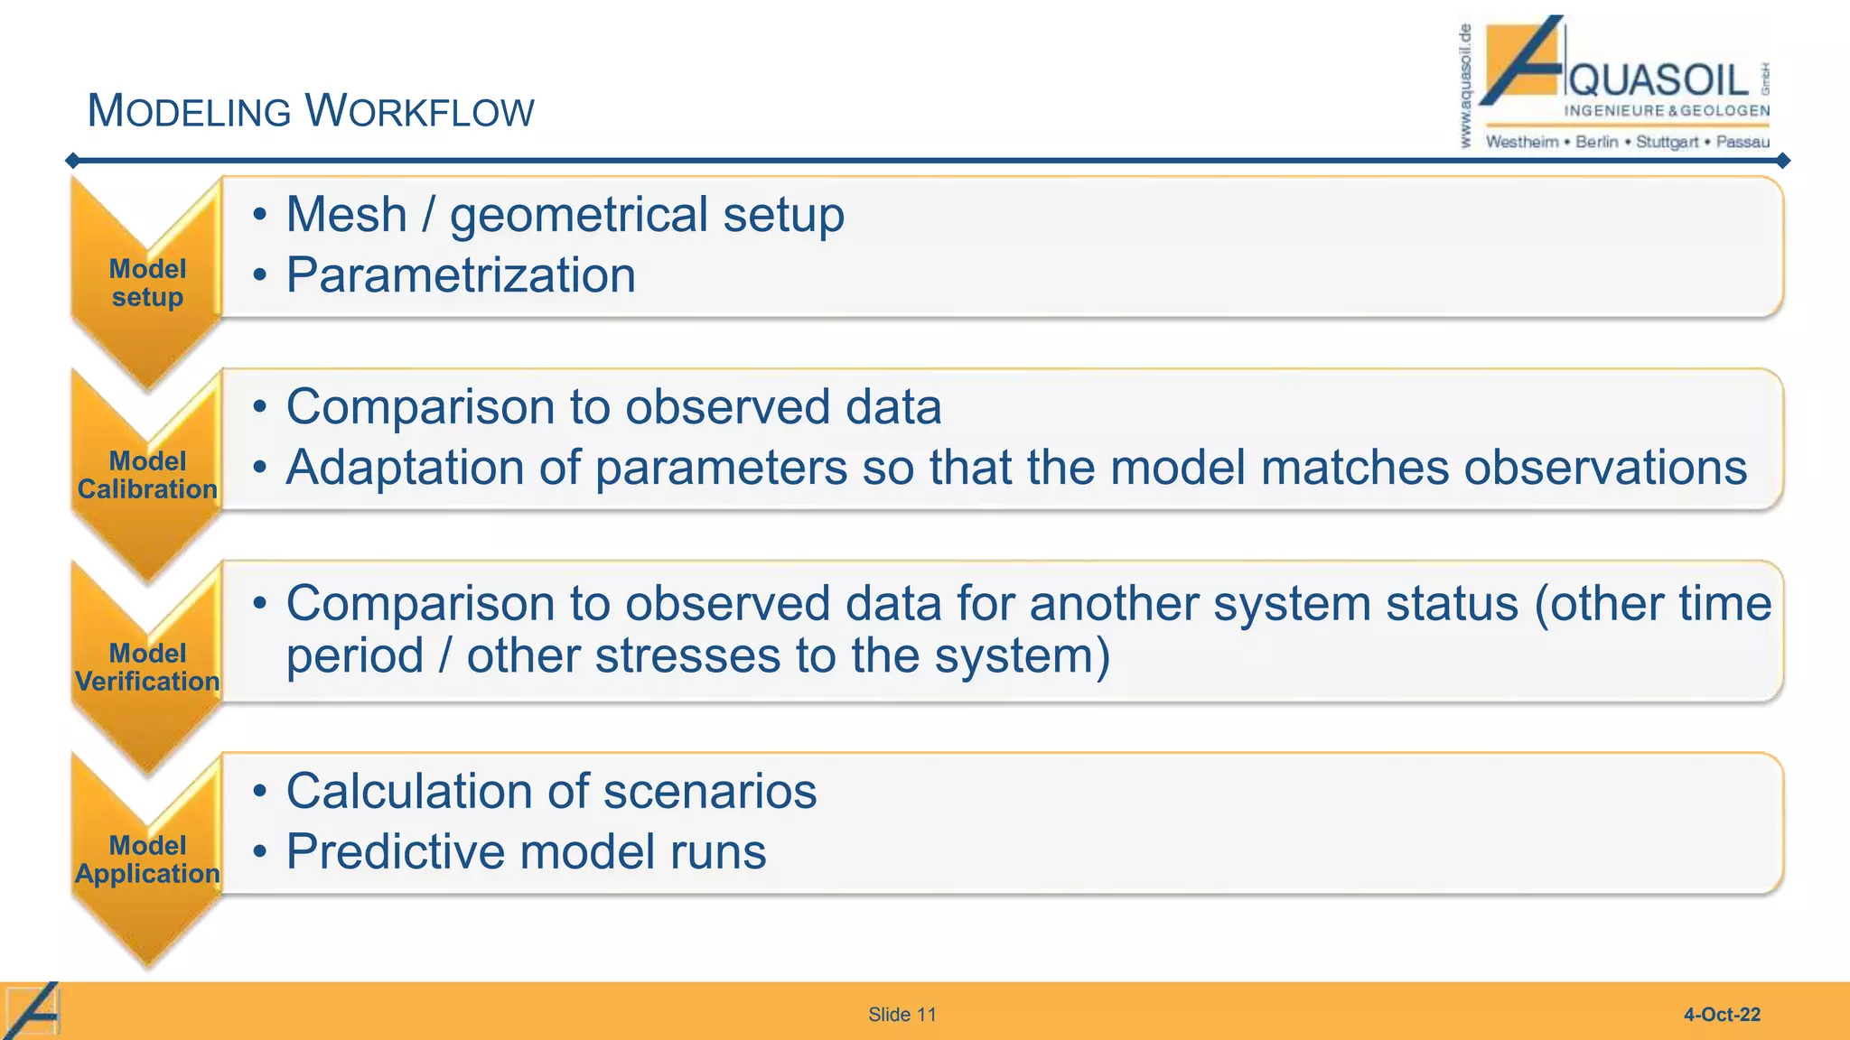The image size is (1850, 1040).
Task: Click the Model setup chevron arrow
Action: tap(147, 283)
